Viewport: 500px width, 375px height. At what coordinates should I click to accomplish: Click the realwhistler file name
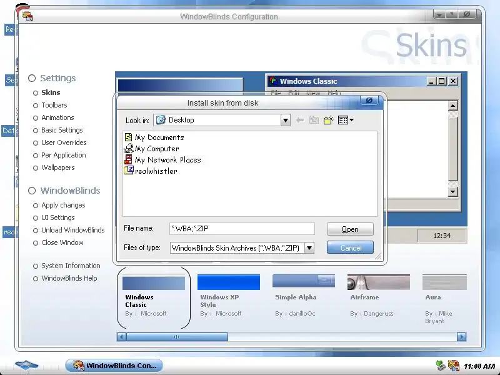tap(156, 171)
